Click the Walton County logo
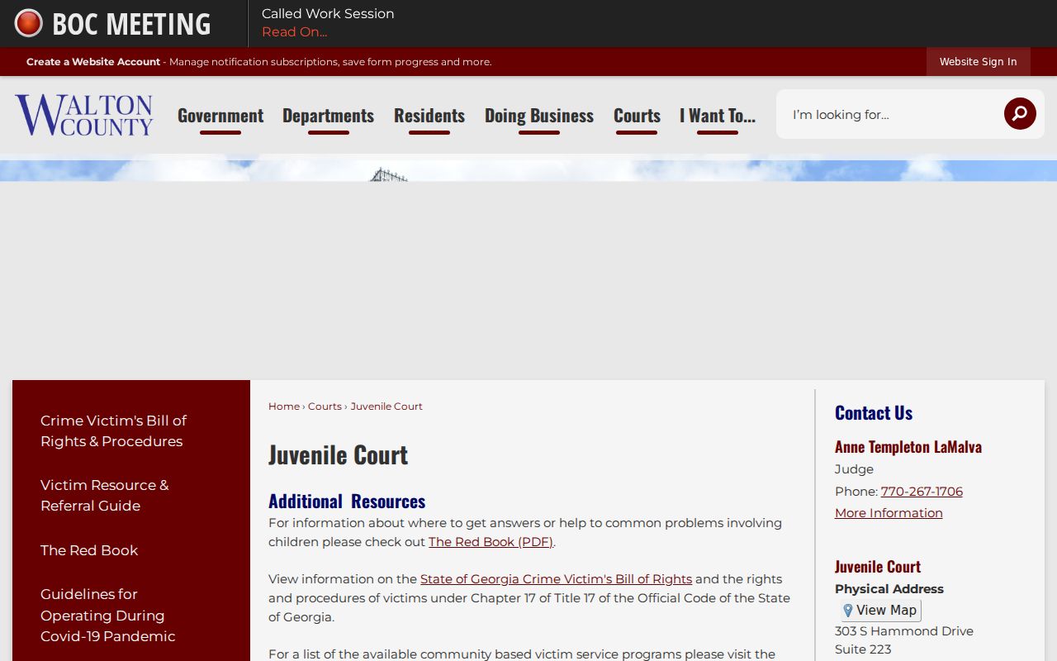This screenshot has width=1057, height=661. 83,115
